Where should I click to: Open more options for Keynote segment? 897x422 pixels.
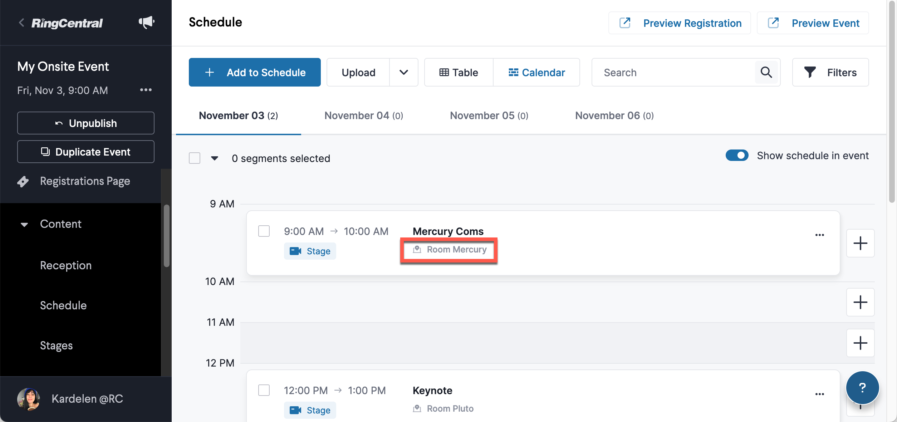(x=819, y=394)
